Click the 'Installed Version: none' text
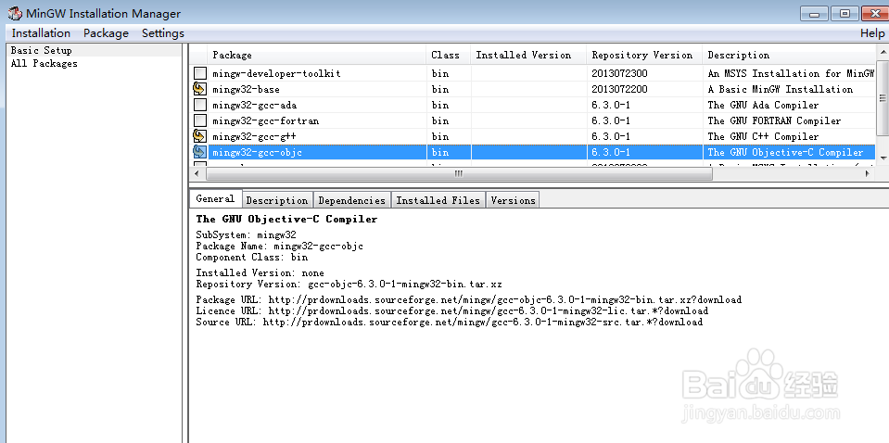889x443 pixels. pyautogui.click(x=260, y=273)
